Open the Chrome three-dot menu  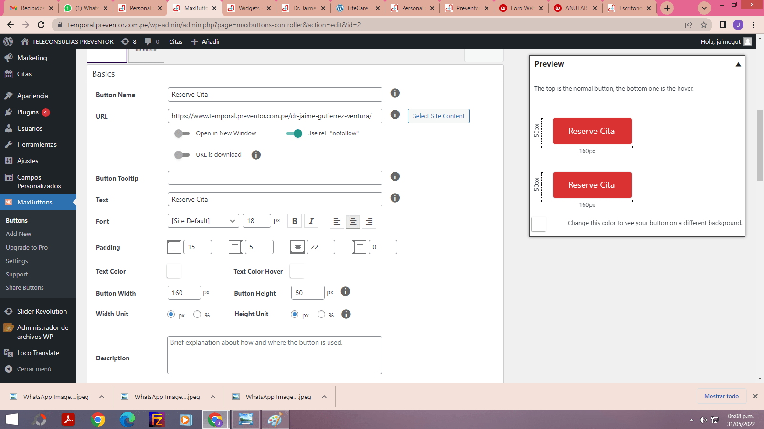pyautogui.click(x=754, y=25)
